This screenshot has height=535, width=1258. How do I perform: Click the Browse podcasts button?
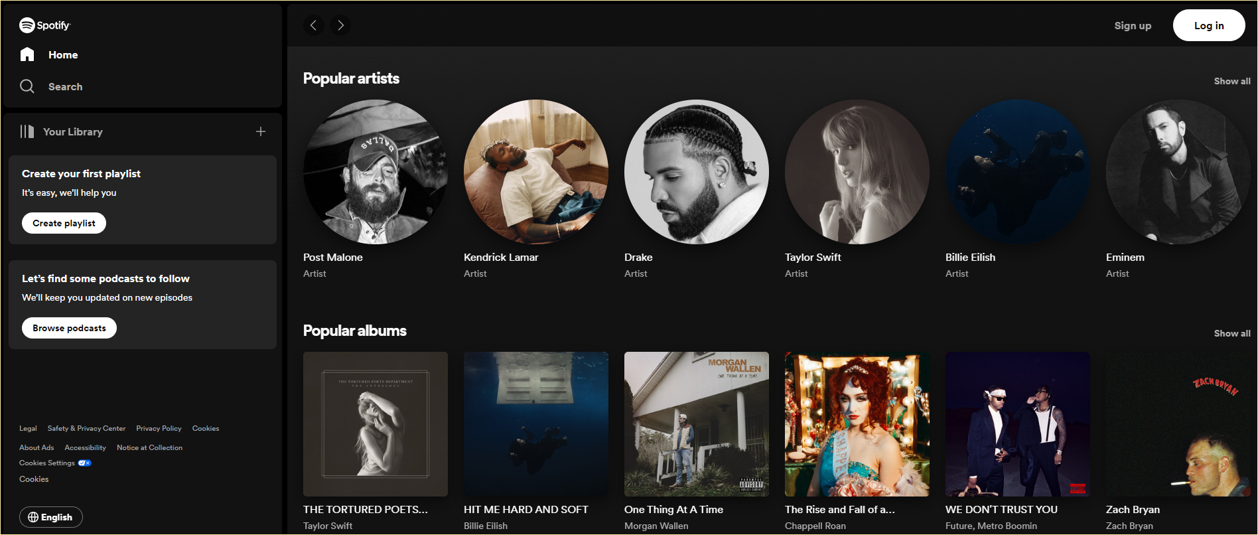[69, 328]
